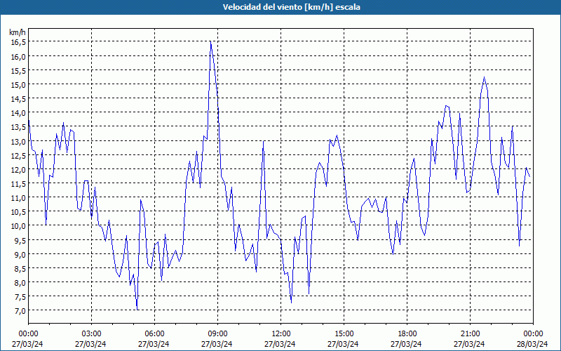The width and height of the screenshot is (561, 351).
Task: Click the chart title 'Velocidad del viento [km/h] escala'
Action: click(x=291, y=7)
